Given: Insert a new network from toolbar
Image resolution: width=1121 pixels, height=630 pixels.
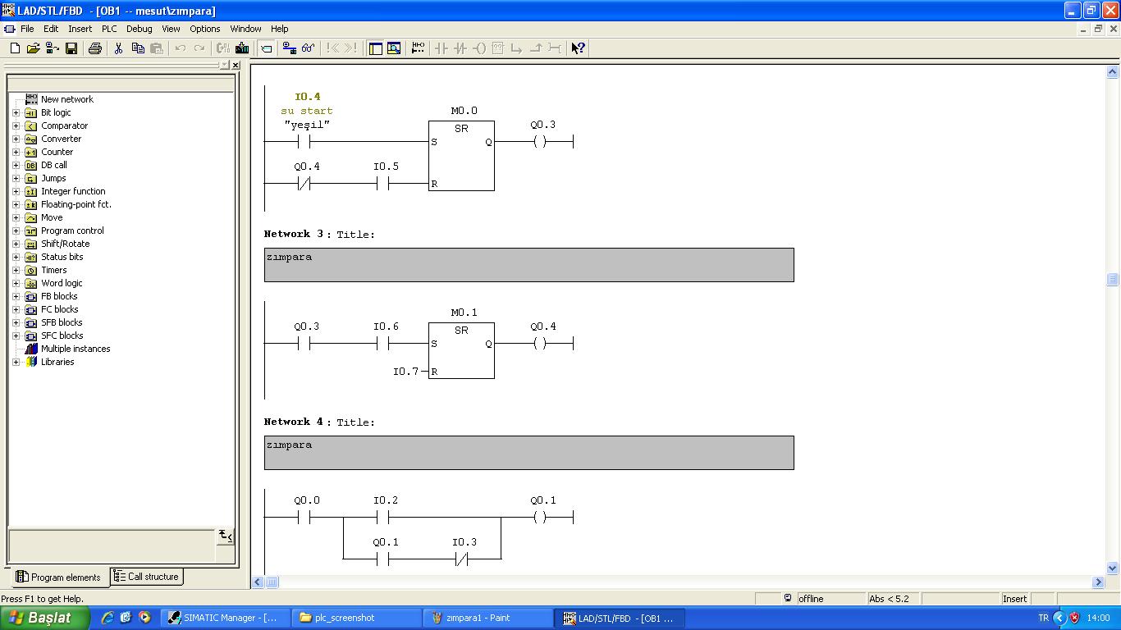Looking at the screenshot, I should coord(418,48).
